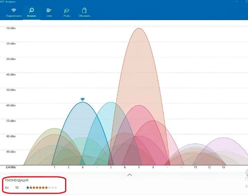The image size is (248, 195).
Task: Click channel 11 on the horizontal axis
Action: [195, 167]
